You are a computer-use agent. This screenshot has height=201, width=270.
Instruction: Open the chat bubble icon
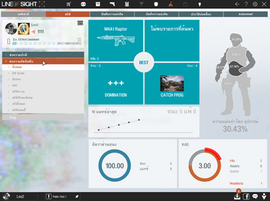coord(255,197)
